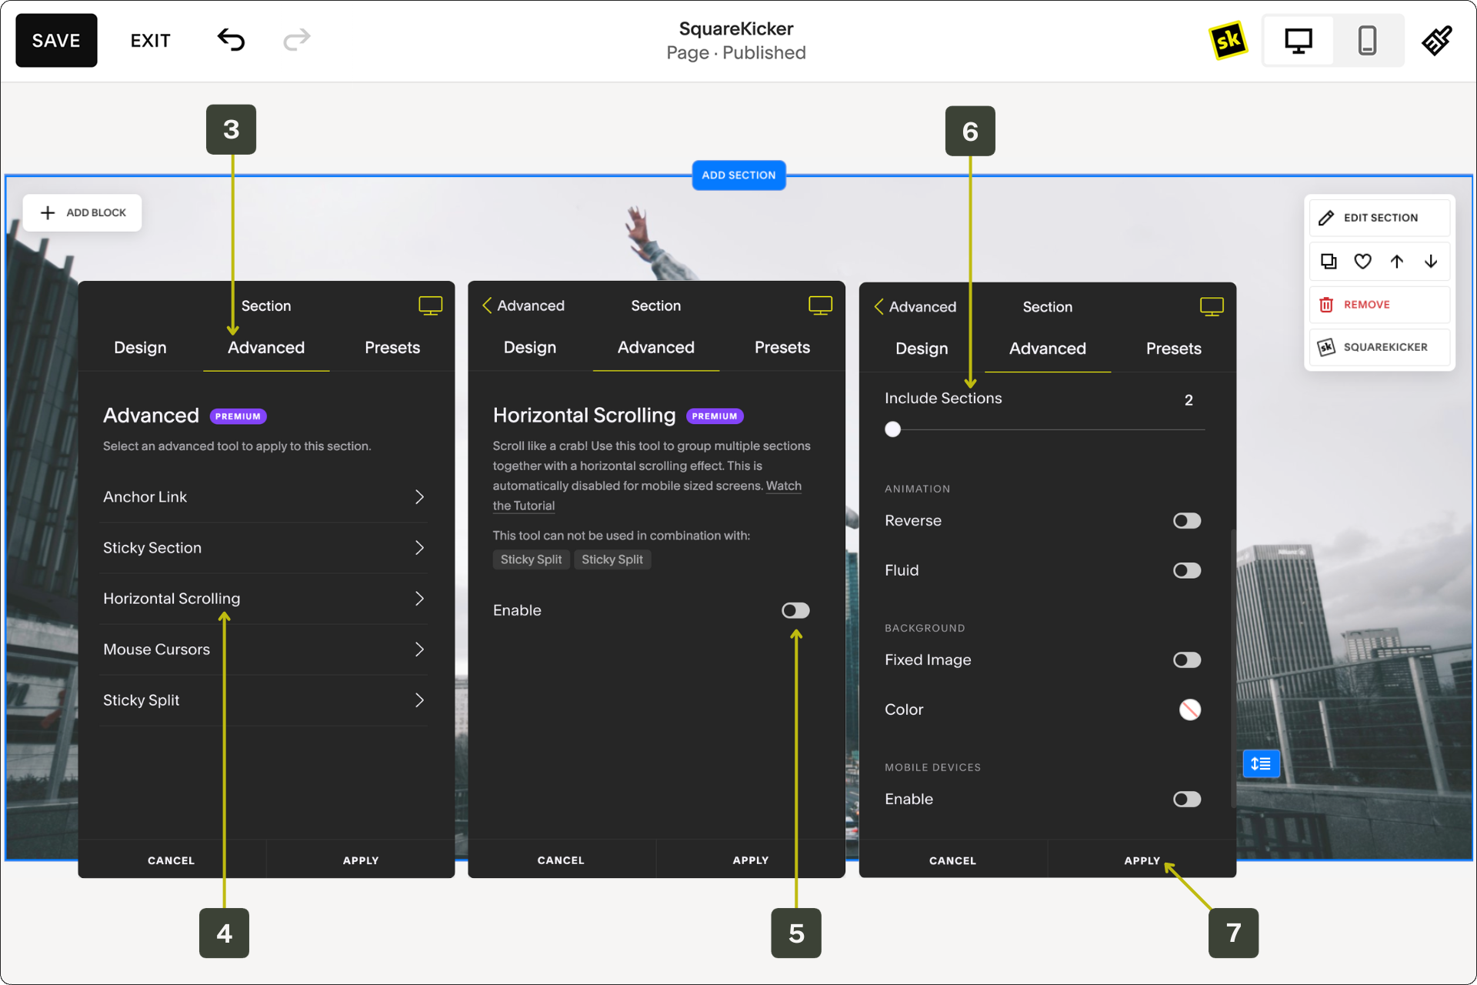This screenshot has height=985, width=1477.
Task: Click the Include Sections slider handle
Action: coord(892,429)
